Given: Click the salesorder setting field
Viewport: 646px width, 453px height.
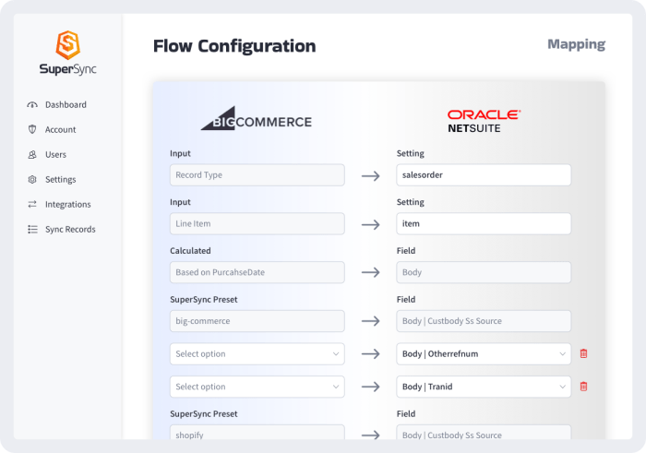Looking at the screenshot, I should 483,175.
